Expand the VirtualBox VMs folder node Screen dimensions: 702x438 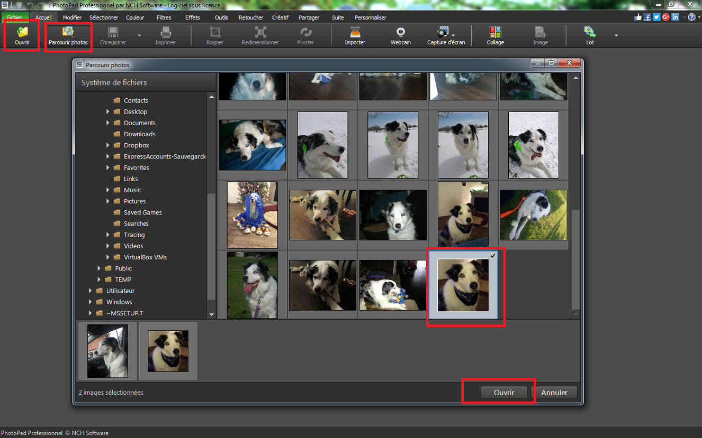click(108, 257)
